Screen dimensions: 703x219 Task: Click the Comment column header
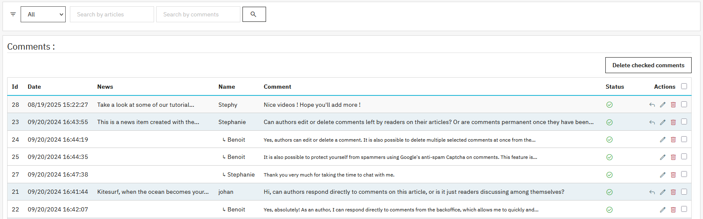[277, 87]
